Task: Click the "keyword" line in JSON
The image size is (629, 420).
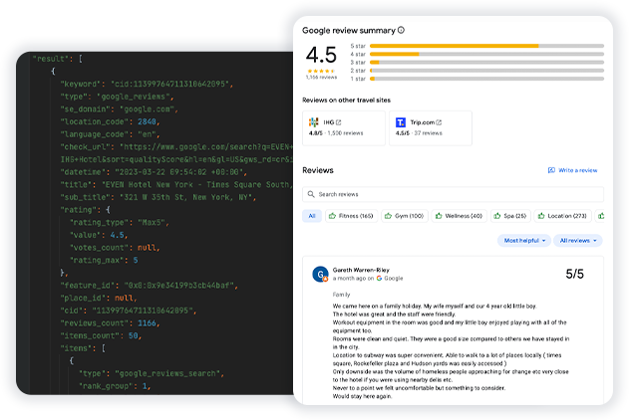Action: pos(147,84)
